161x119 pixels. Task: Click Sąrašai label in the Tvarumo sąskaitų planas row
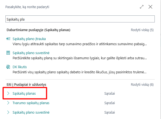click(x=110, y=103)
